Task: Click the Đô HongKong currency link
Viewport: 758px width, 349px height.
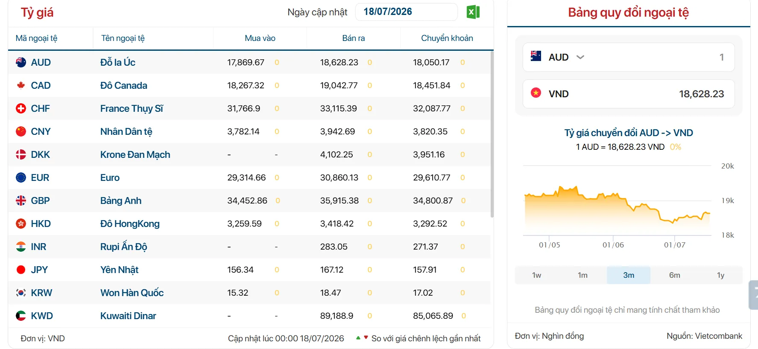Action: (x=130, y=224)
